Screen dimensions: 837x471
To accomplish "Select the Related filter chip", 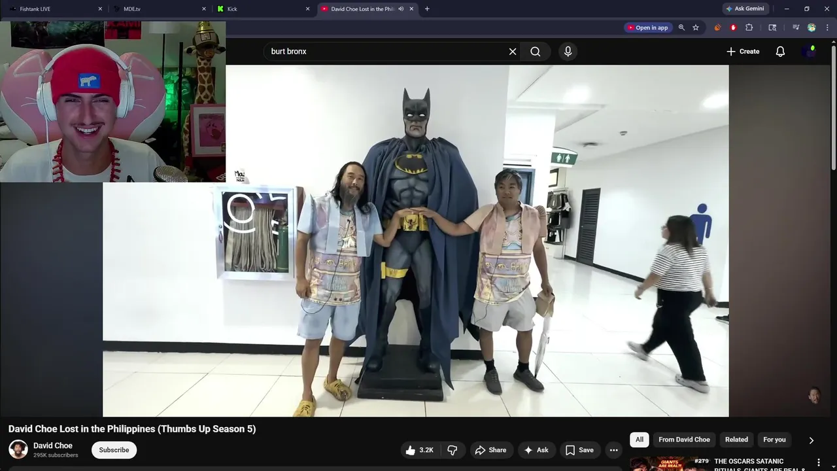I will [736, 440].
